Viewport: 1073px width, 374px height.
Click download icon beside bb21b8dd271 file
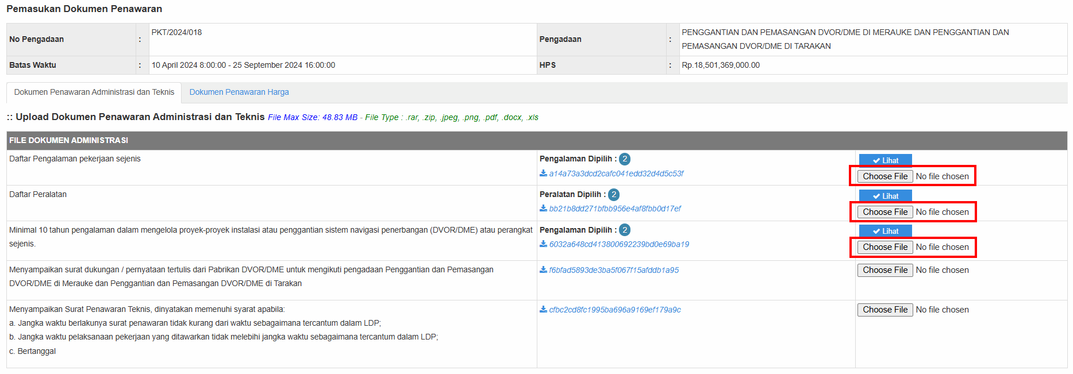[x=543, y=209]
